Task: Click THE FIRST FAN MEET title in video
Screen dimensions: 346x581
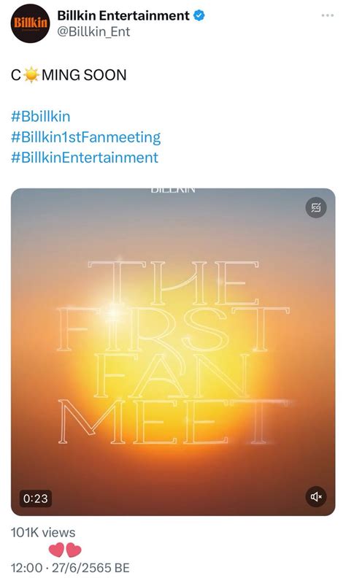Action: pos(173,352)
